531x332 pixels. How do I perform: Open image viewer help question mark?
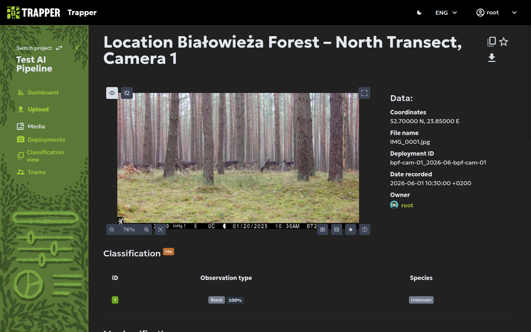pos(365,229)
